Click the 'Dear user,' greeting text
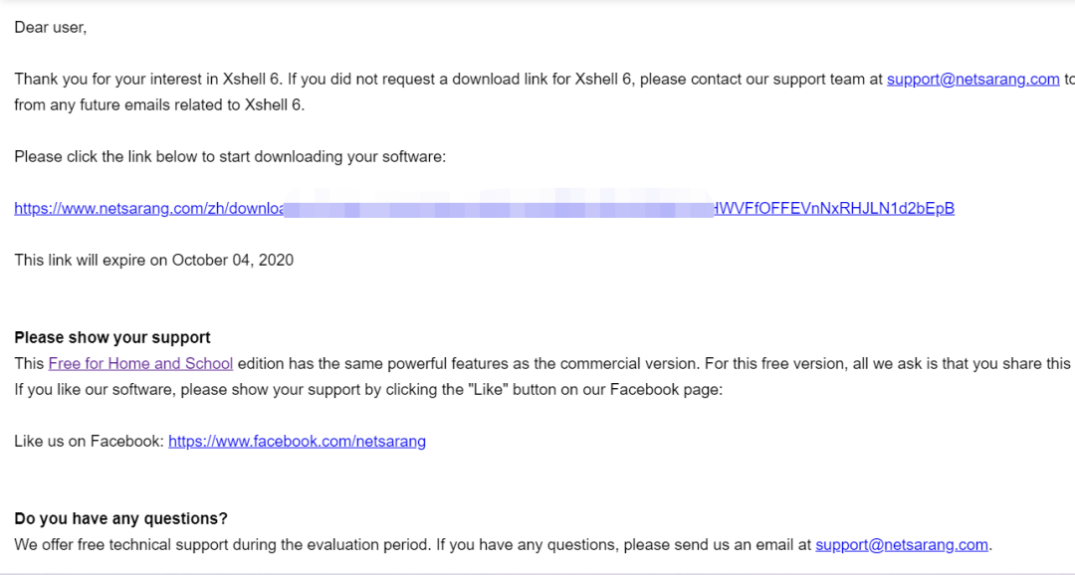The height and width of the screenshot is (575, 1075). (51, 28)
